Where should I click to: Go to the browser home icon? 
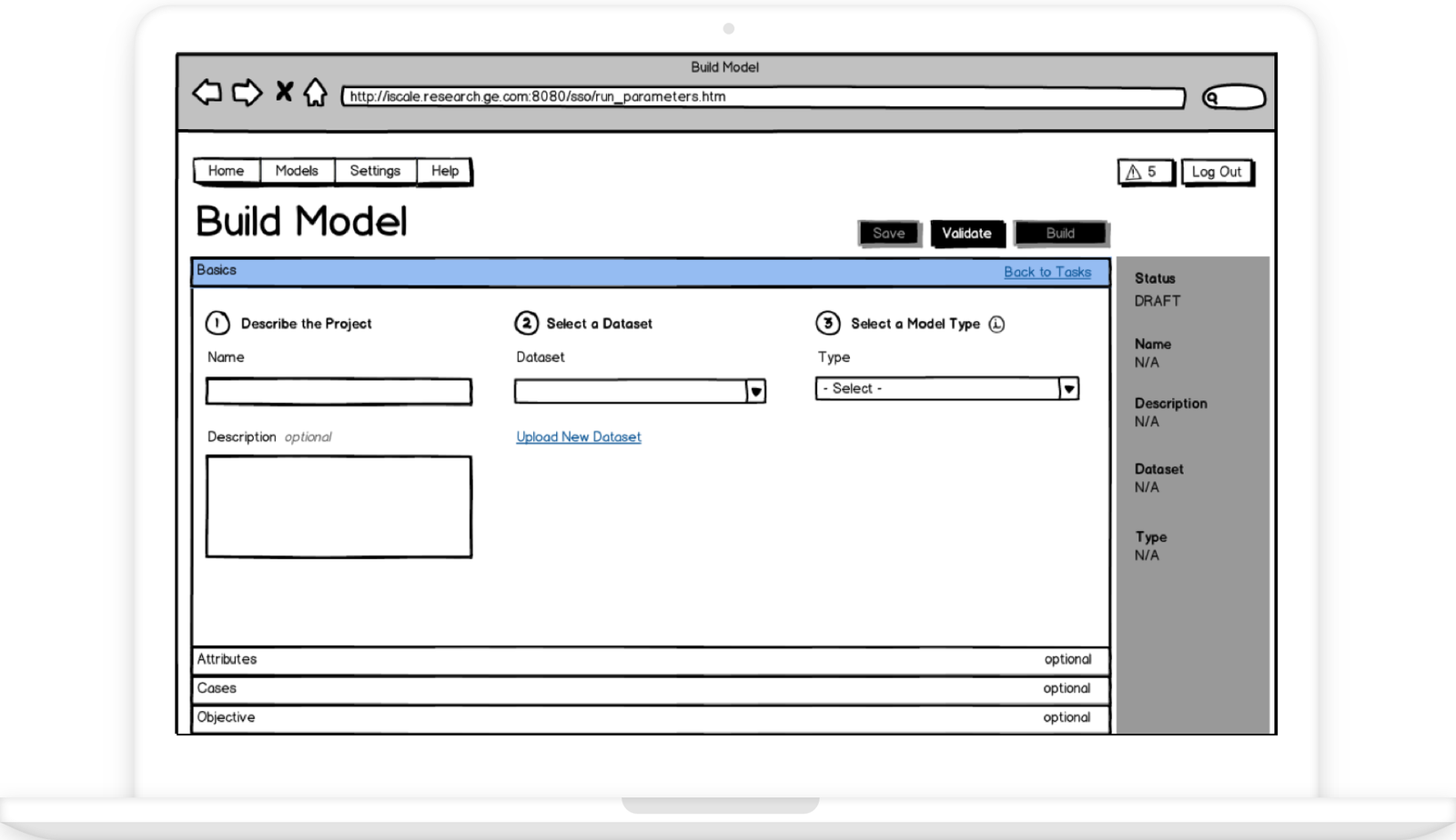point(315,93)
